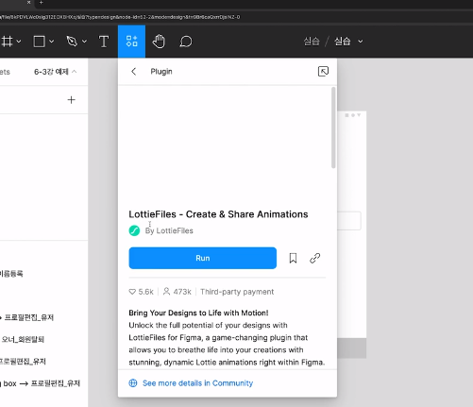Run the LottieFiles plugin
473x407 pixels.
[203, 258]
